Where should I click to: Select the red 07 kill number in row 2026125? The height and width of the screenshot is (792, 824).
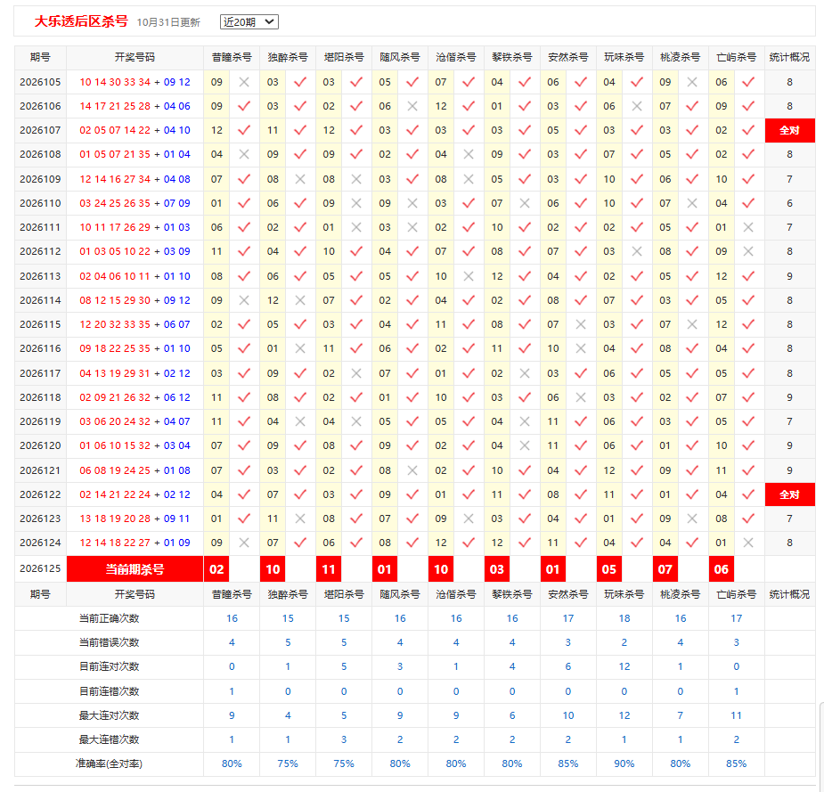pos(665,569)
